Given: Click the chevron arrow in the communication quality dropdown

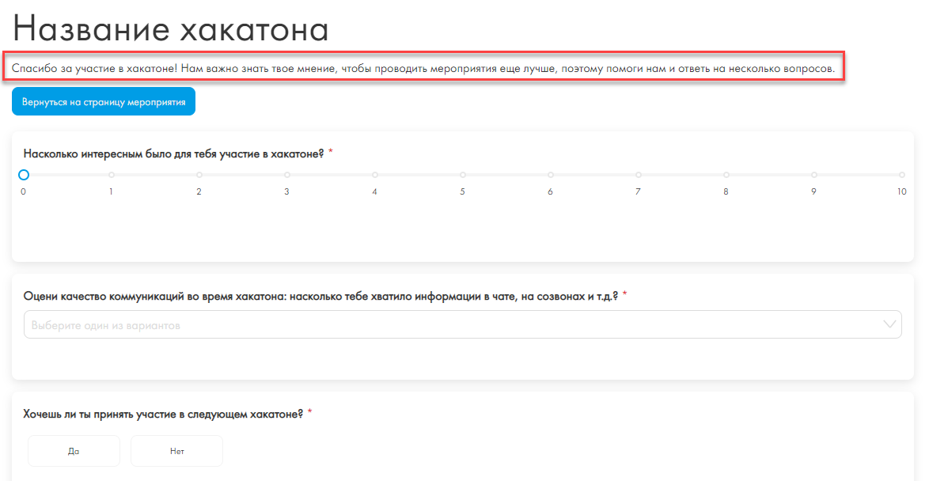Looking at the screenshot, I should tap(890, 324).
